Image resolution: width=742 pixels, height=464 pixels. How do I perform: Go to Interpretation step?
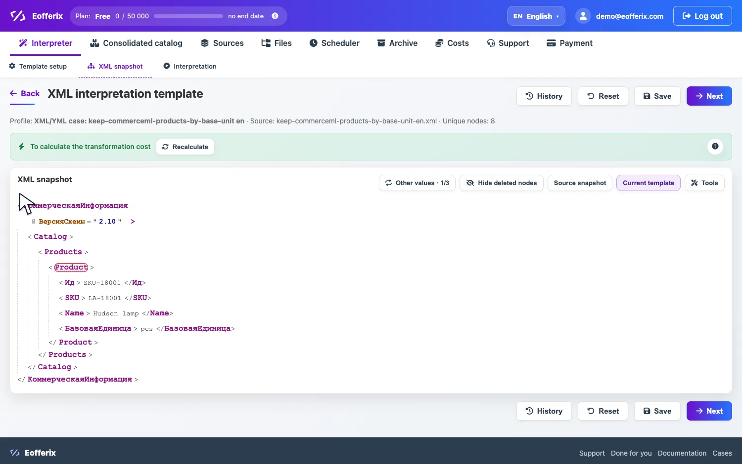coord(190,66)
